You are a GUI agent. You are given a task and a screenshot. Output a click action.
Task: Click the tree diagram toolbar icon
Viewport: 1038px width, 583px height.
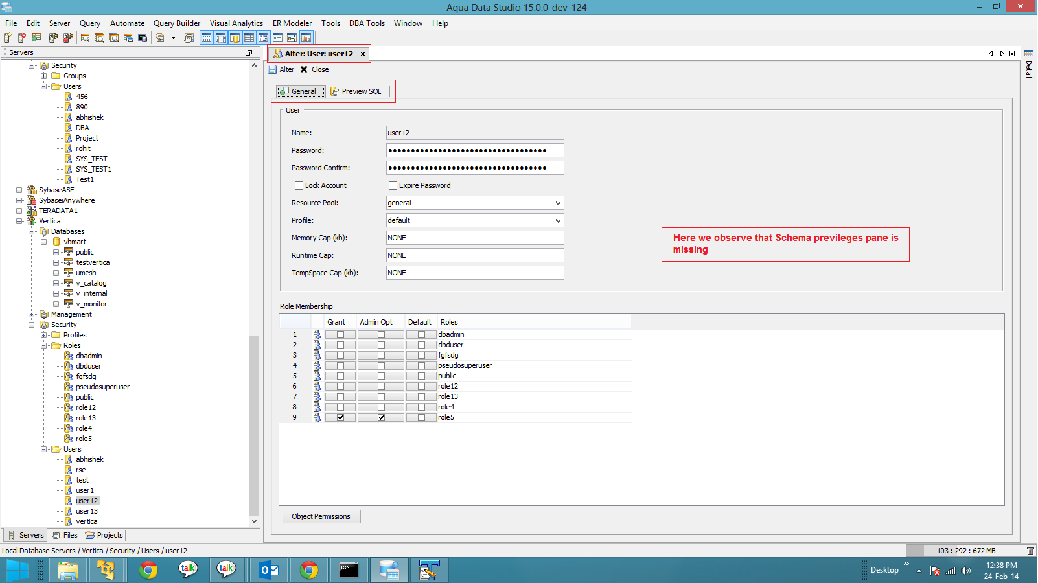tap(292, 38)
